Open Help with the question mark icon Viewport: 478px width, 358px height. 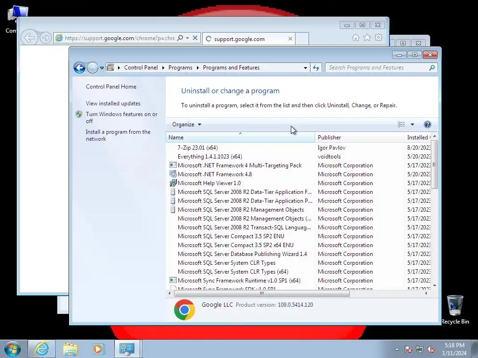point(428,124)
